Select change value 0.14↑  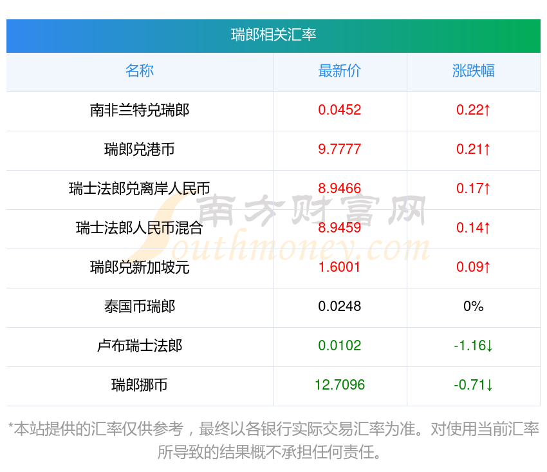point(474,228)
